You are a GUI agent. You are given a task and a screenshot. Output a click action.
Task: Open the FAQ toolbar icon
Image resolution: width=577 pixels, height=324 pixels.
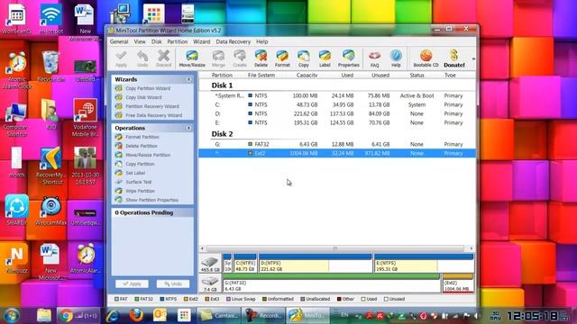[375, 58]
